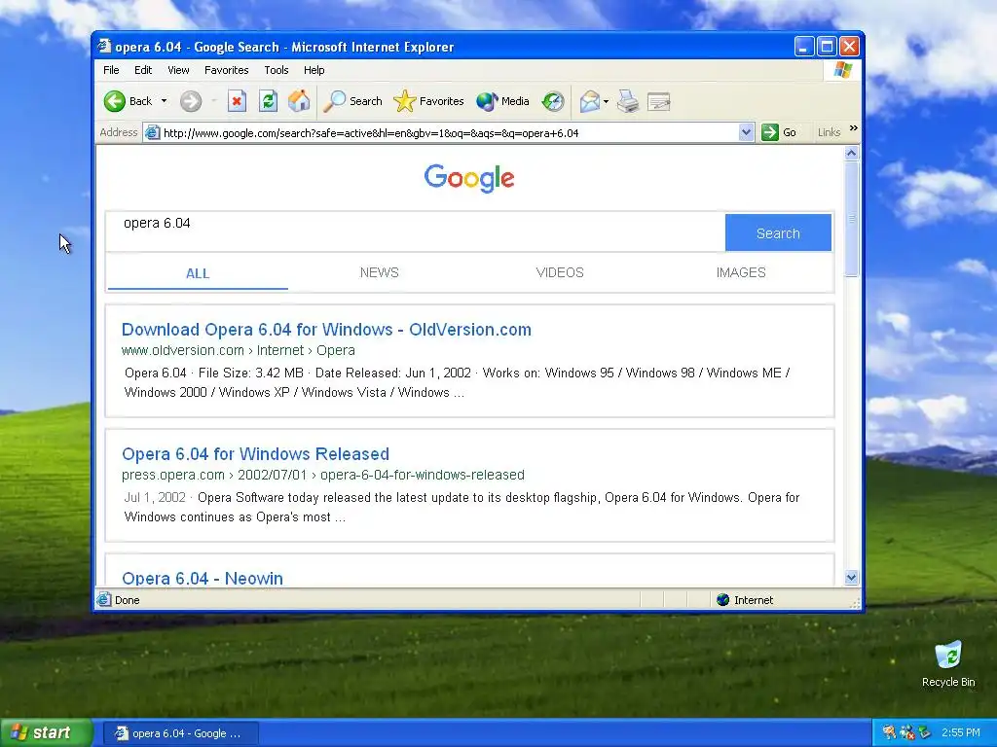
Task: Open the Search pane from the toolbar
Action: 352,101
